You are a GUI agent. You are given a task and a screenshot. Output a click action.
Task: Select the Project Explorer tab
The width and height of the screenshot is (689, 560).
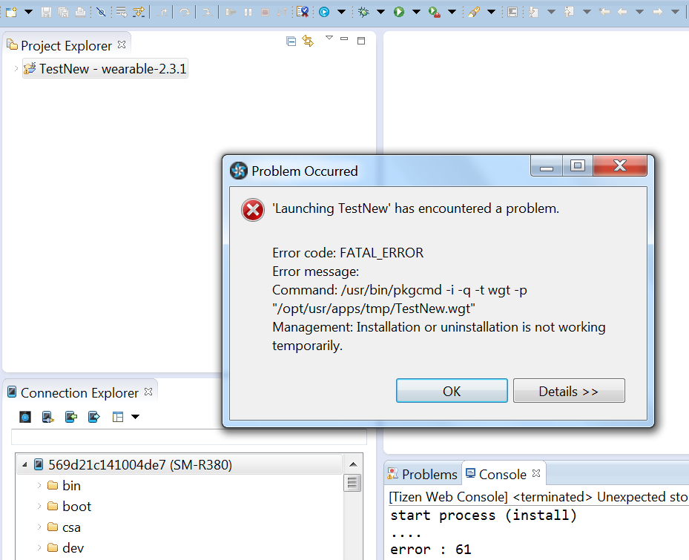(x=66, y=46)
